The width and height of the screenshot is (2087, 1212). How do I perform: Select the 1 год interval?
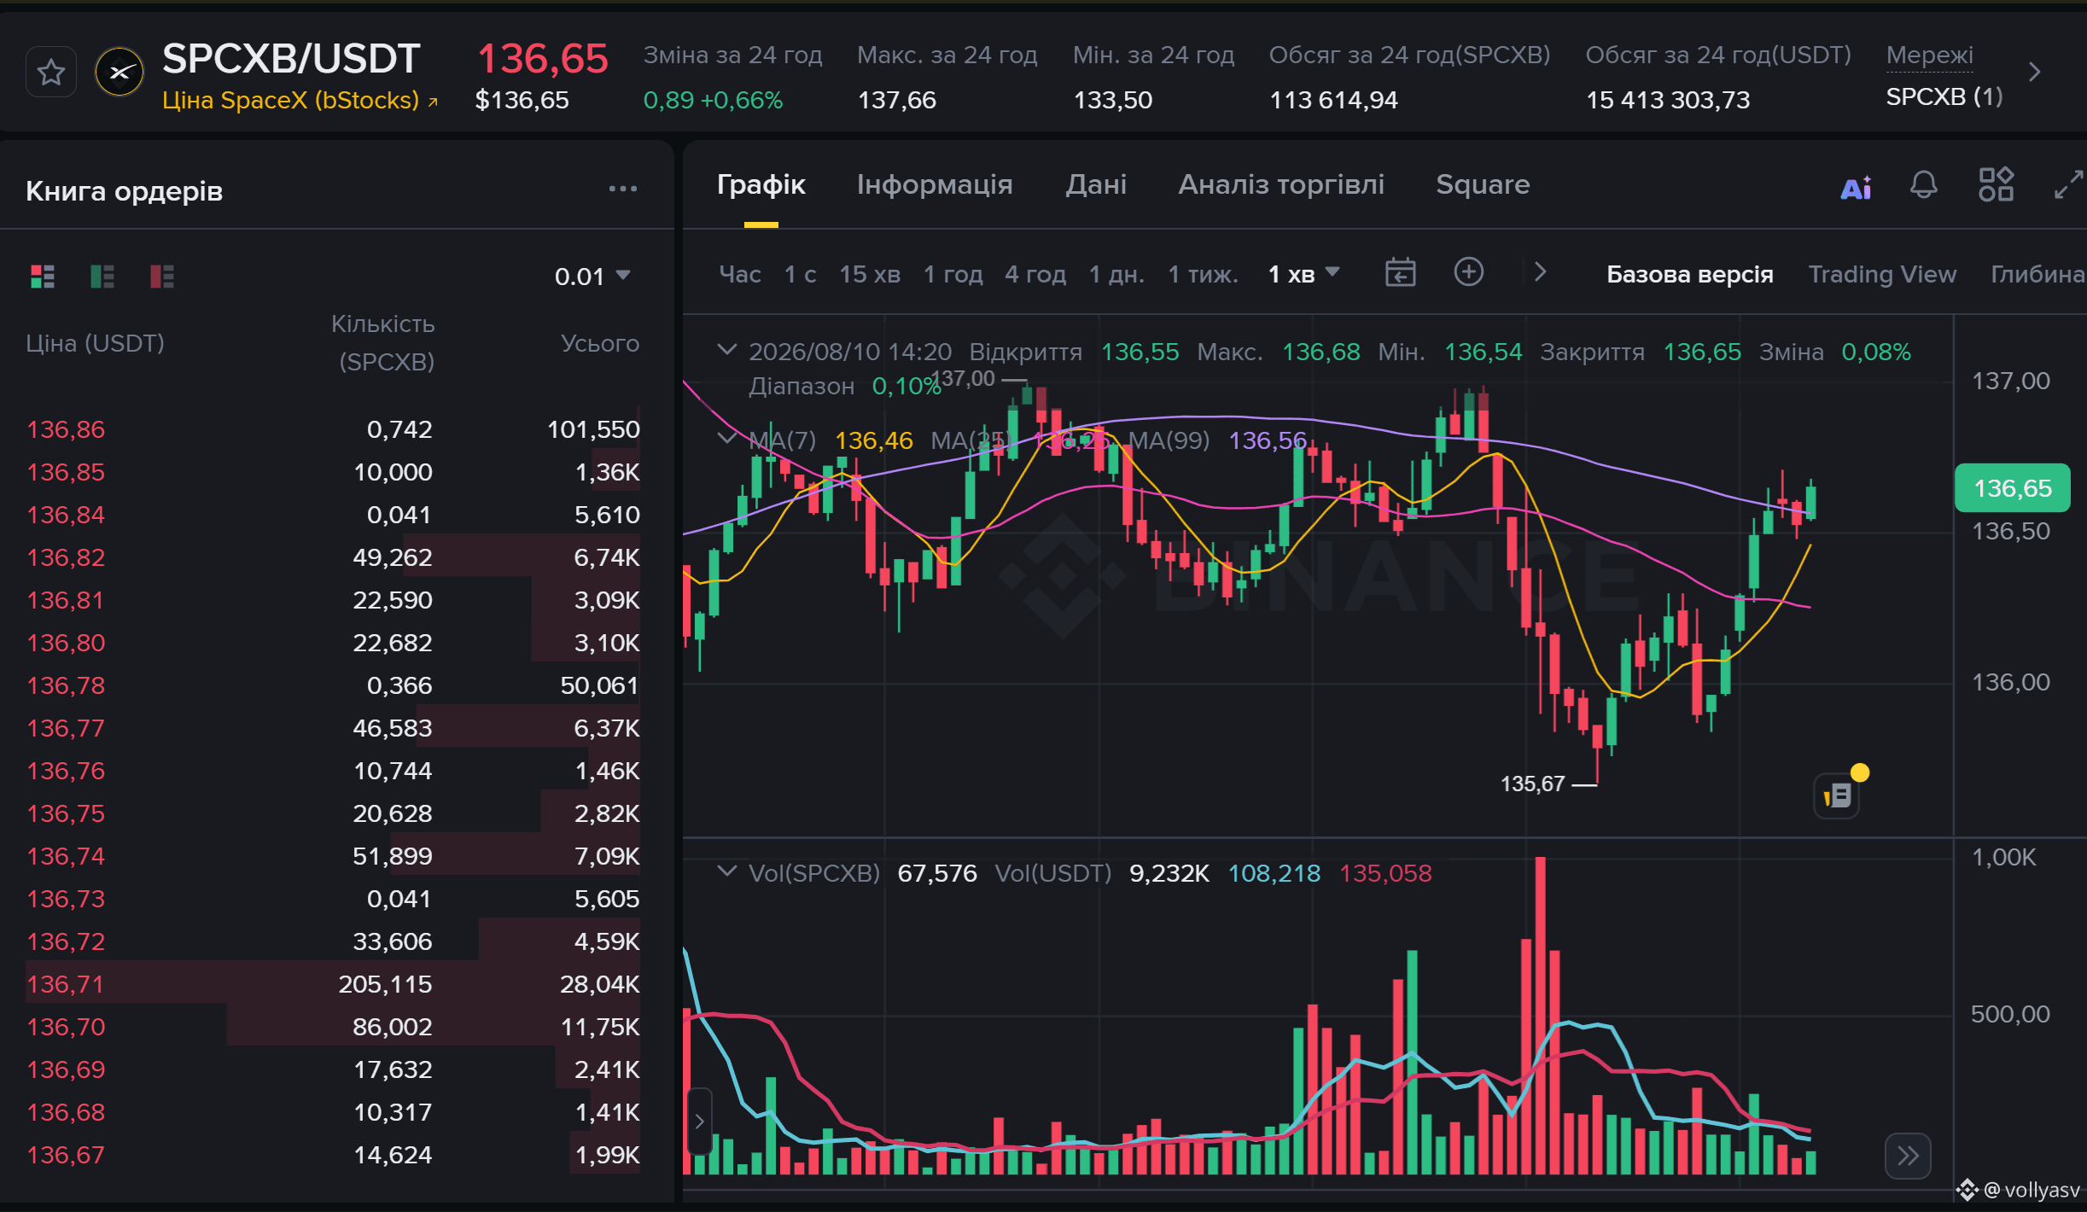pyautogui.click(x=953, y=274)
